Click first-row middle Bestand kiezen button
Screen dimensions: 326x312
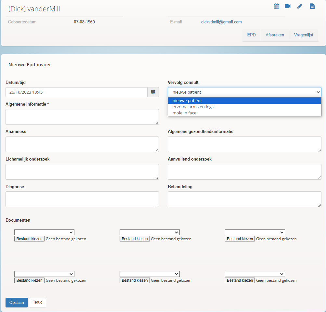point(135,239)
